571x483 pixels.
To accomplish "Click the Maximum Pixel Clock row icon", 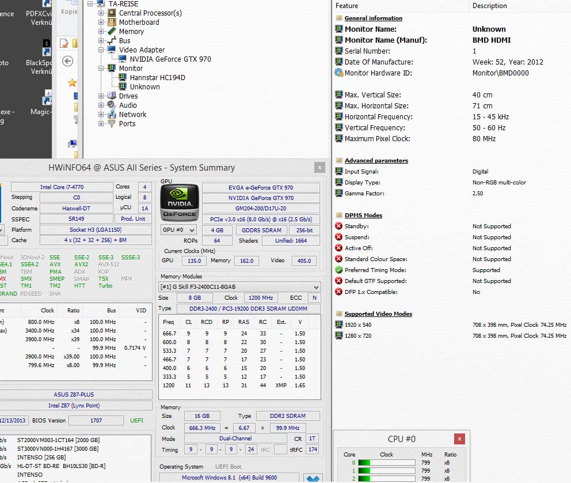I will pos(338,138).
